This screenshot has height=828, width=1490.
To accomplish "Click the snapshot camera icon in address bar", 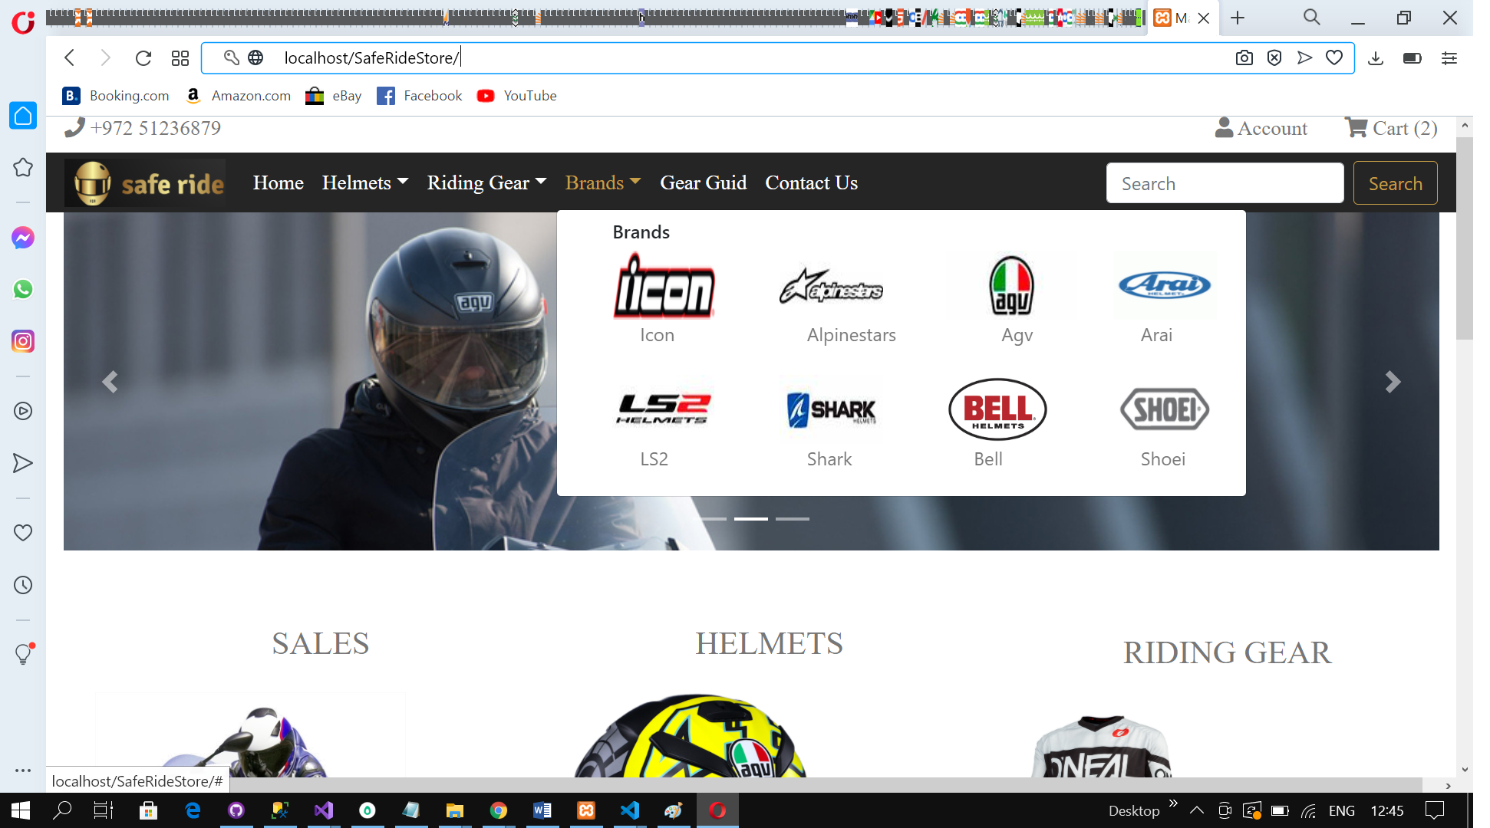I will click(1244, 58).
